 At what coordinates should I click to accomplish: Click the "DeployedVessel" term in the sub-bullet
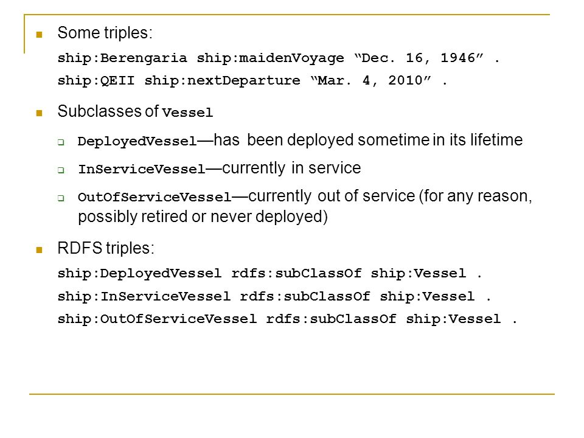coord(137,142)
